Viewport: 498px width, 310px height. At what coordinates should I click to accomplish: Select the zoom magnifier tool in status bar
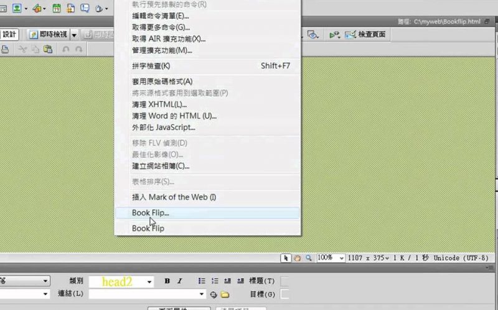[308, 258]
